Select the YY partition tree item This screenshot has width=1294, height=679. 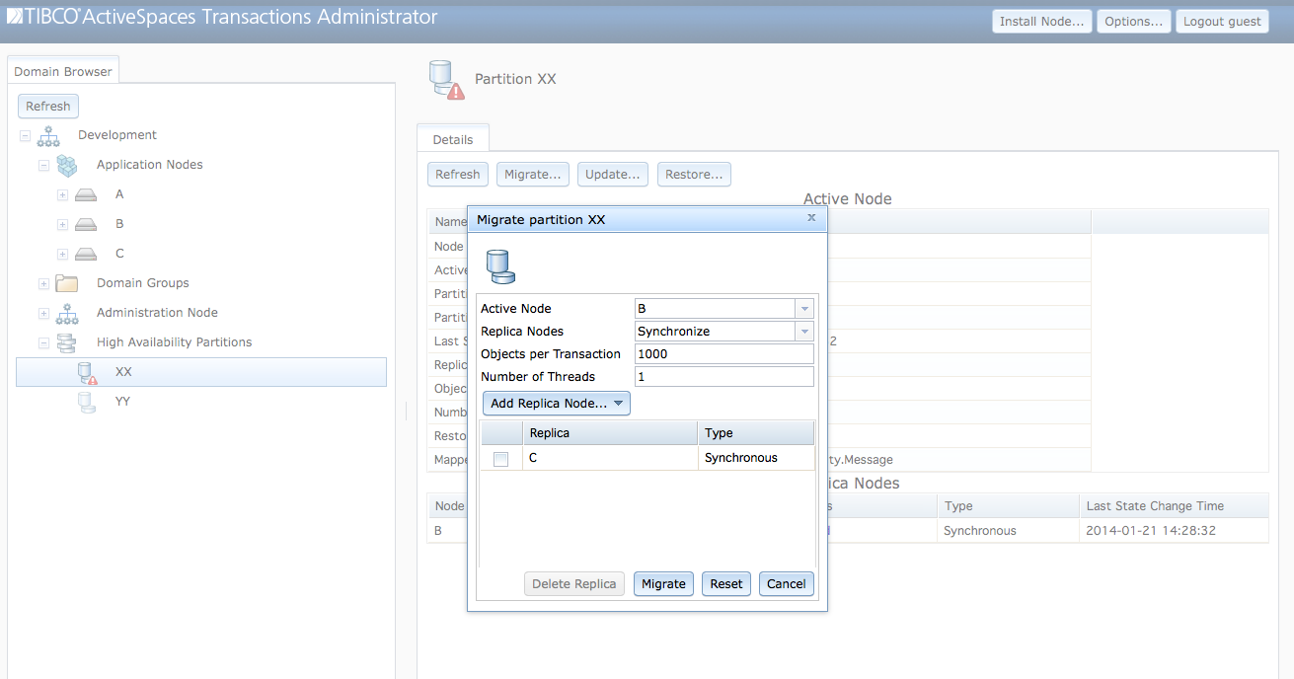pos(122,402)
